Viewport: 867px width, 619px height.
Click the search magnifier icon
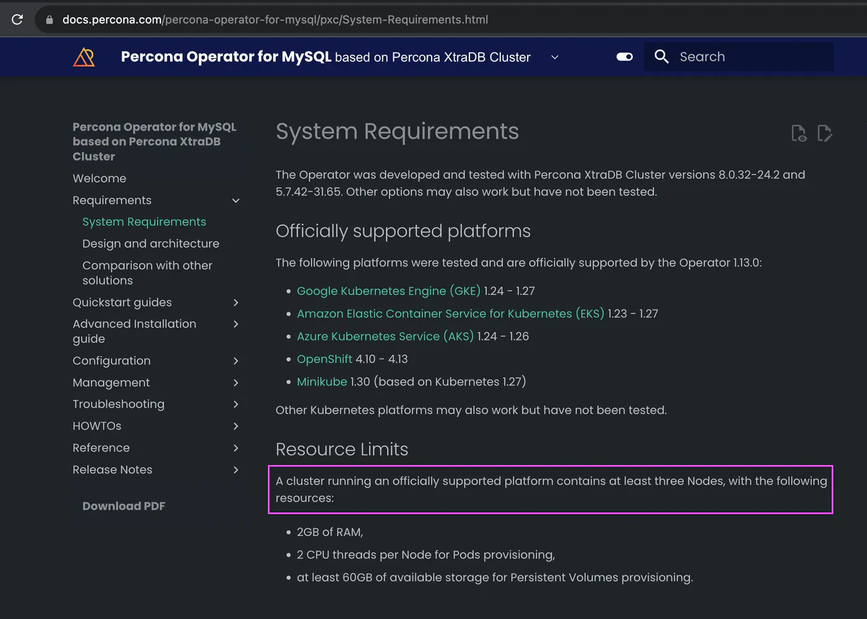pyautogui.click(x=661, y=57)
